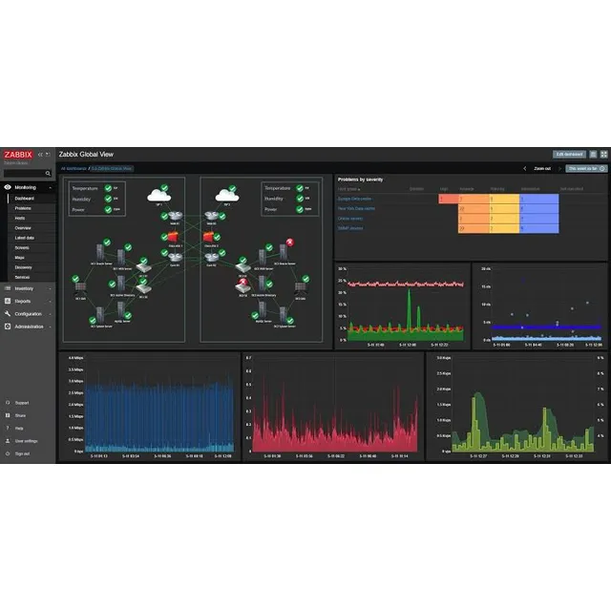Click the search magnifier icon
Screen dimensions: 611x611
[x=48, y=174]
